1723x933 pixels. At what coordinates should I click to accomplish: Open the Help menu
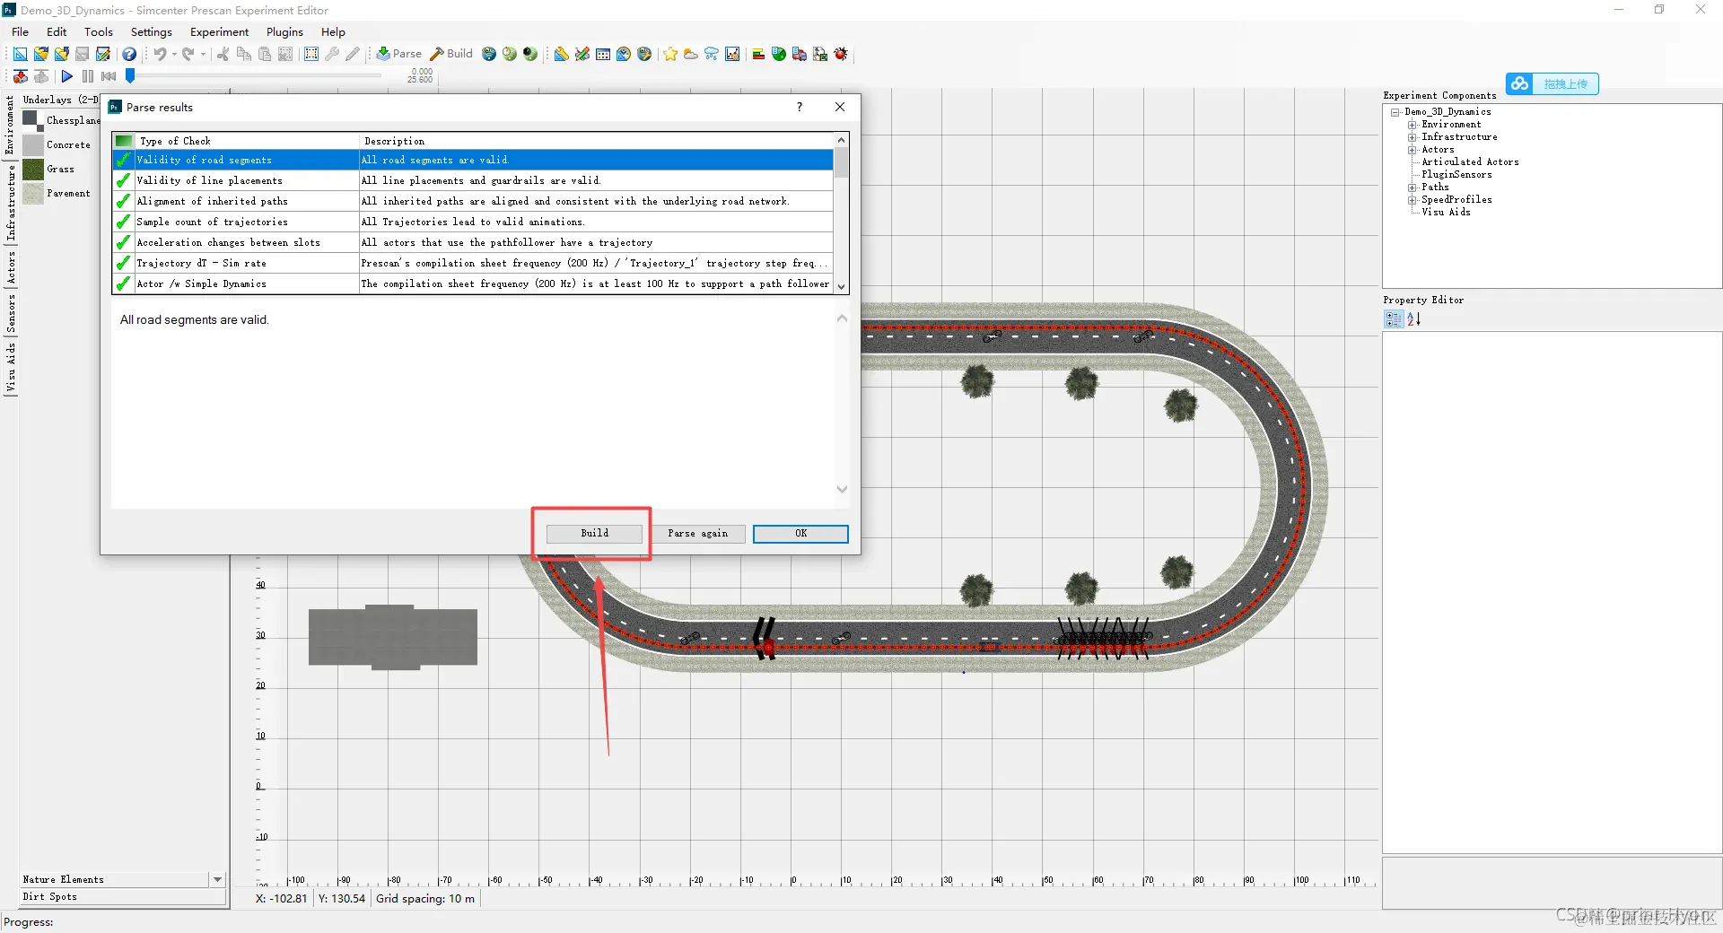(x=333, y=31)
